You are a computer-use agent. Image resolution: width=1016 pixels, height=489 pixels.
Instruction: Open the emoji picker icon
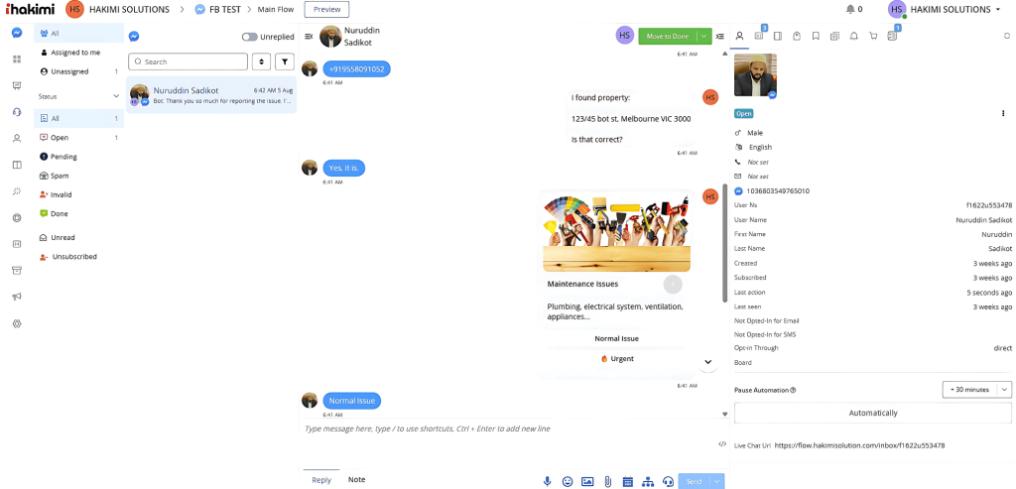click(568, 481)
